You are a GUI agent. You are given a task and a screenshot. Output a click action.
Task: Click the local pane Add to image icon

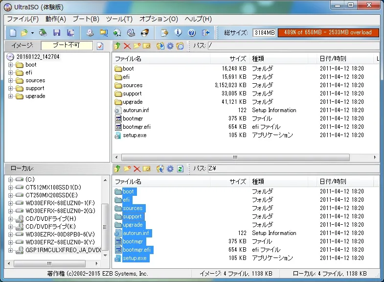pos(160,168)
